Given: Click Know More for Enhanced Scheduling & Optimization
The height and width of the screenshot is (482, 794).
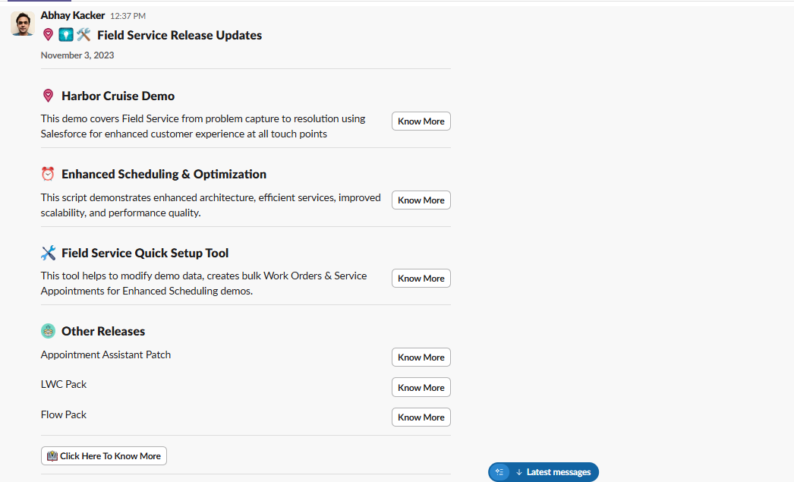Looking at the screenshot, I should click(x=421, y=200).
